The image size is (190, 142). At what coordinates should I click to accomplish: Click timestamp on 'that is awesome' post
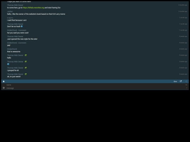click(x=183, y=49)
